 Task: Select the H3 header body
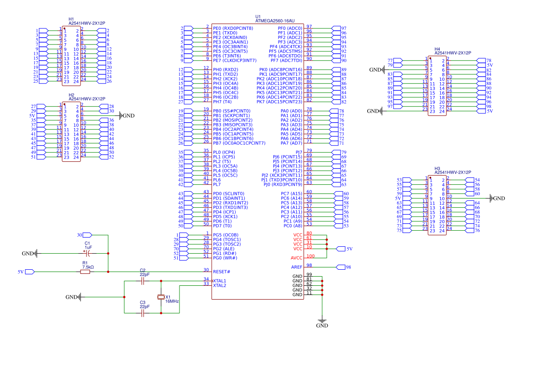(437, 205)
